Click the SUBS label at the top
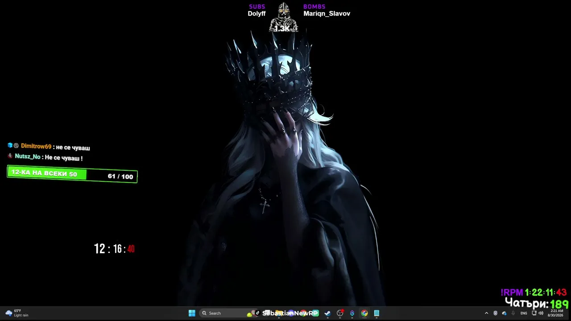 (257, 7)
